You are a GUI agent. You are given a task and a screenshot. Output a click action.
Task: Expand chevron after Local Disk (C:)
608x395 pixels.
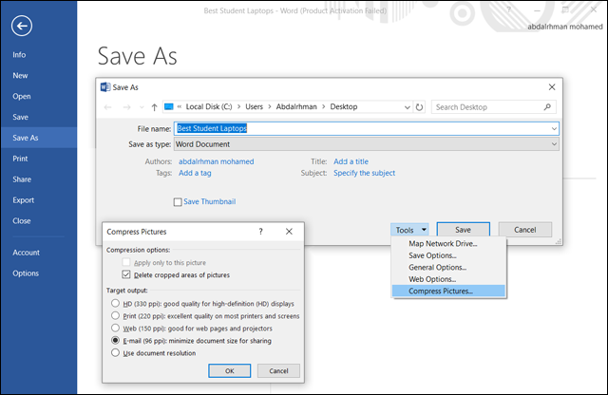pyautogui.click(x=238, y=107)
